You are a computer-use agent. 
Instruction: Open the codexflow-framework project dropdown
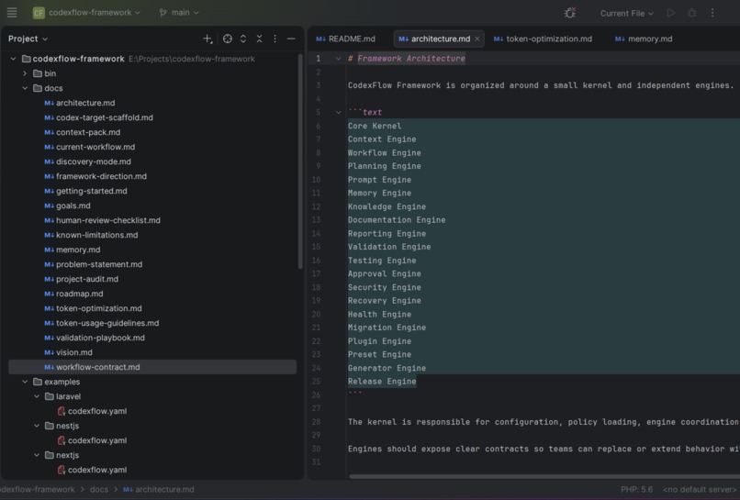coord(86,13)
